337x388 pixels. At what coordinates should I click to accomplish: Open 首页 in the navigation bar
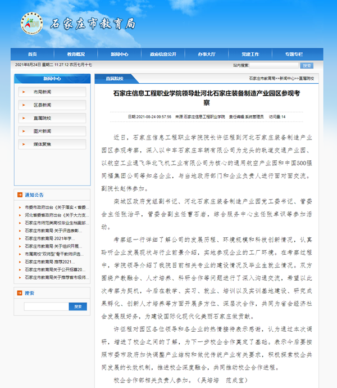pyautogui.click(x=32, y=55)
